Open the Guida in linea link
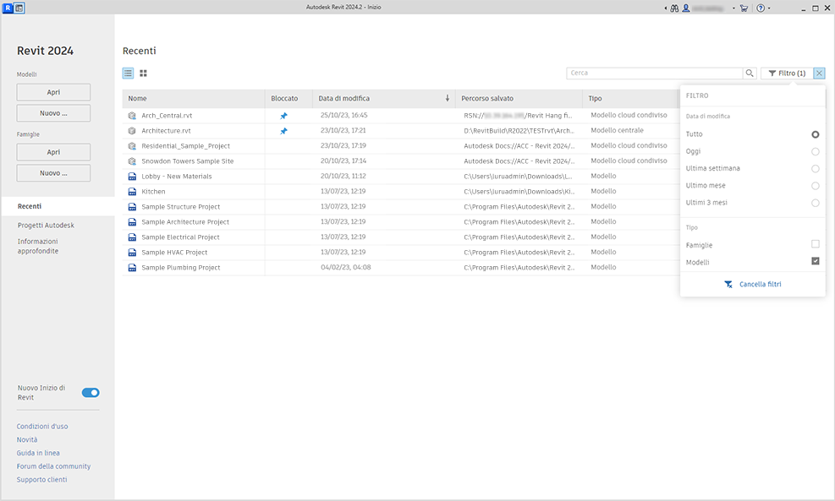Image resolution: width=835 pixels, height=501 pixels. point(38,453)
